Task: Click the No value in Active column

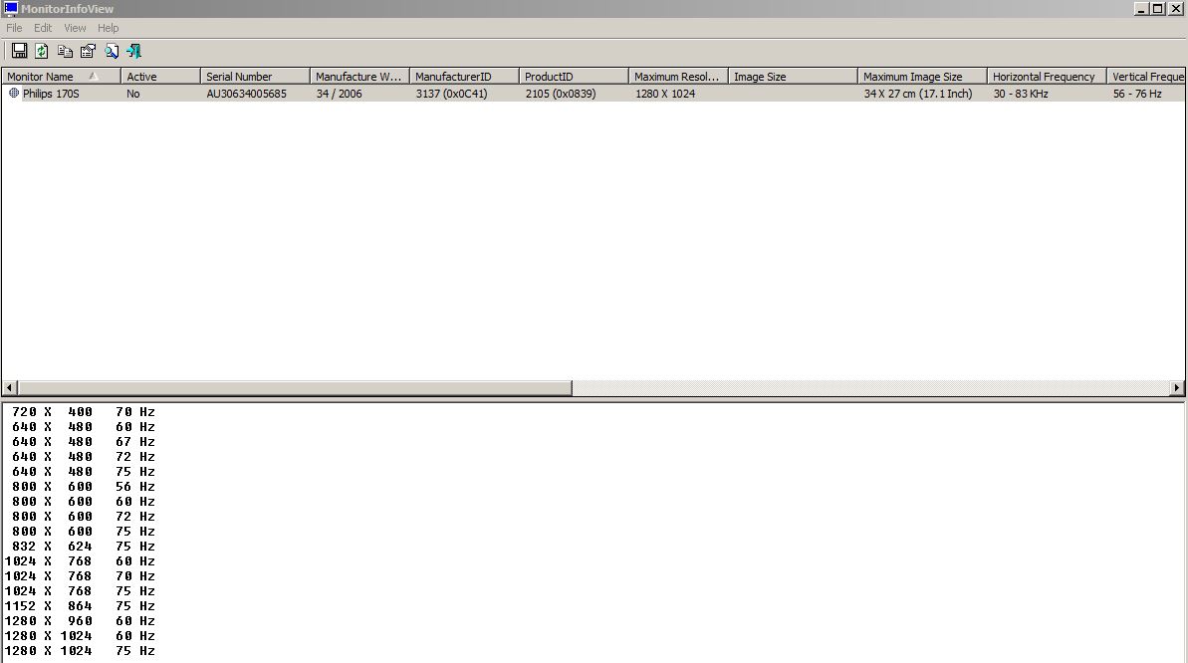Action: tap(133, 94)
